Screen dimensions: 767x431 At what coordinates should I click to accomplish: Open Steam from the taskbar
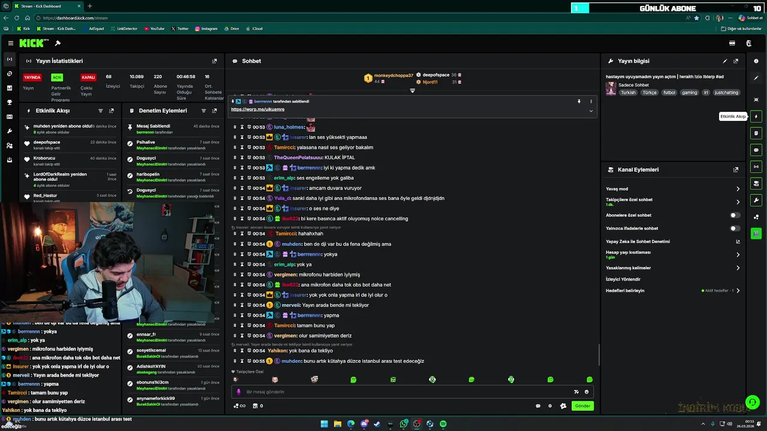(378, 424)
